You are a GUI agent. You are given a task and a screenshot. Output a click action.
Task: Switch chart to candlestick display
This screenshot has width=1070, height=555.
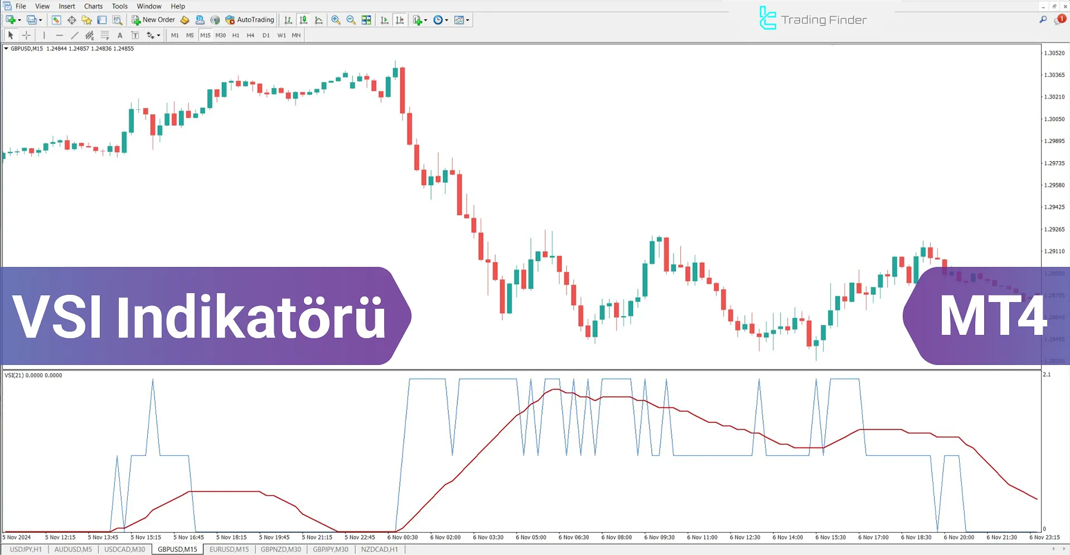point(303,20)
